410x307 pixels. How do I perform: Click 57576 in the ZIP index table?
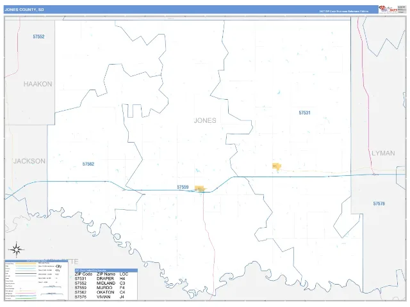[x=81, y=297]
